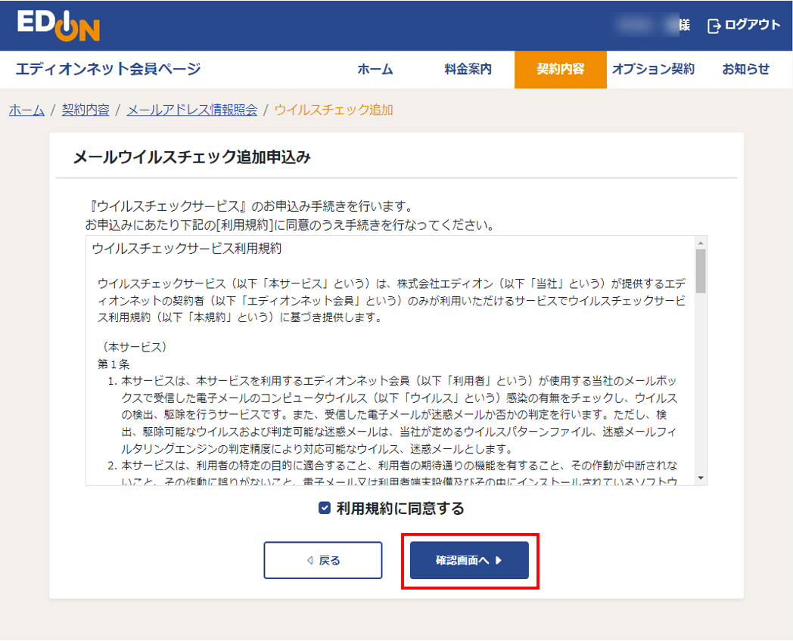Navigate to ホーム via the top navigation

[376, 69]
